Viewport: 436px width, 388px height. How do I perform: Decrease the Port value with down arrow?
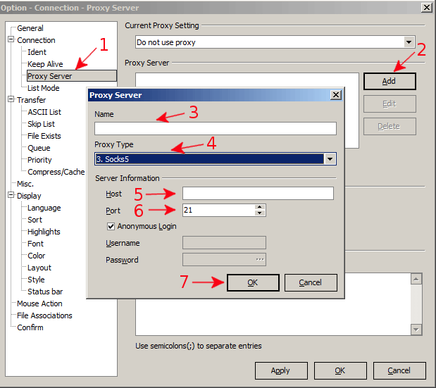(260, 213)
